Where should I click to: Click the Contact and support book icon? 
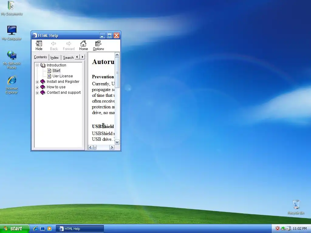click(43, 92)
